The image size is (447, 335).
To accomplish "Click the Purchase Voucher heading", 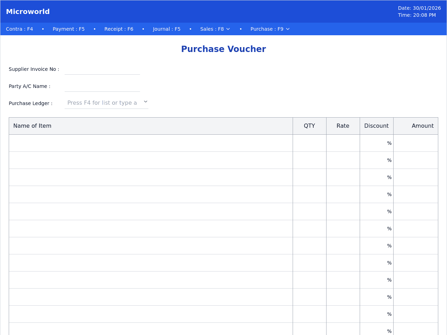I will [x=223, y=49].
